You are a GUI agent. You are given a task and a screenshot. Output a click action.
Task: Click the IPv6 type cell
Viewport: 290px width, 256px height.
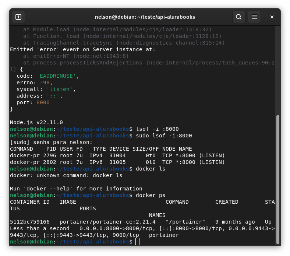(x=96, y=162)
